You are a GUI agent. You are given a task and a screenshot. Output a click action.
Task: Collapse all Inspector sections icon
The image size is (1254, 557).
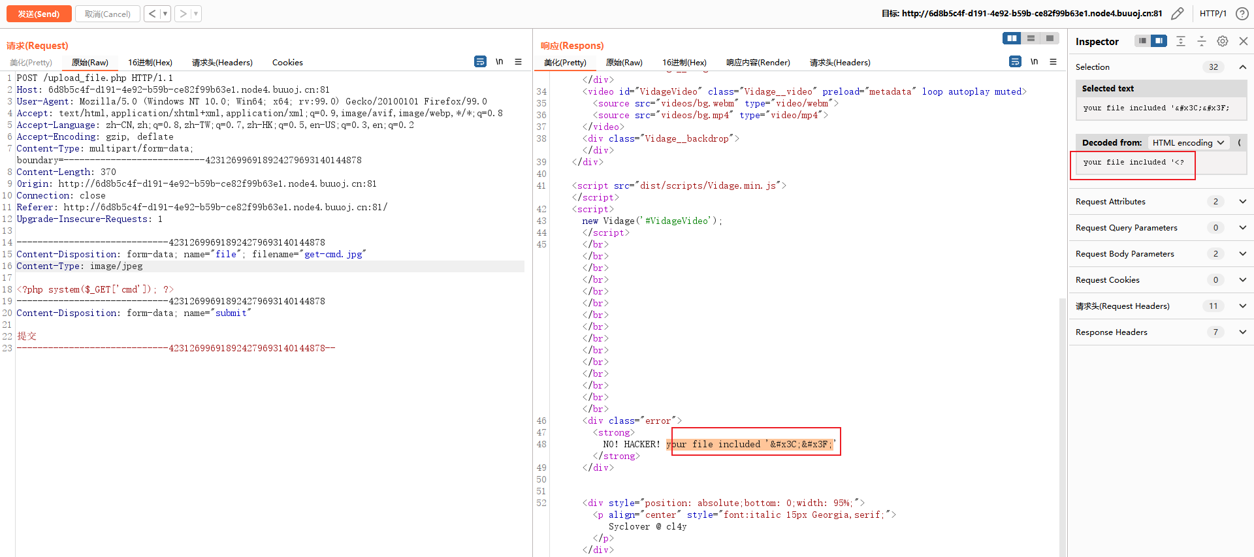[1202, 41]
